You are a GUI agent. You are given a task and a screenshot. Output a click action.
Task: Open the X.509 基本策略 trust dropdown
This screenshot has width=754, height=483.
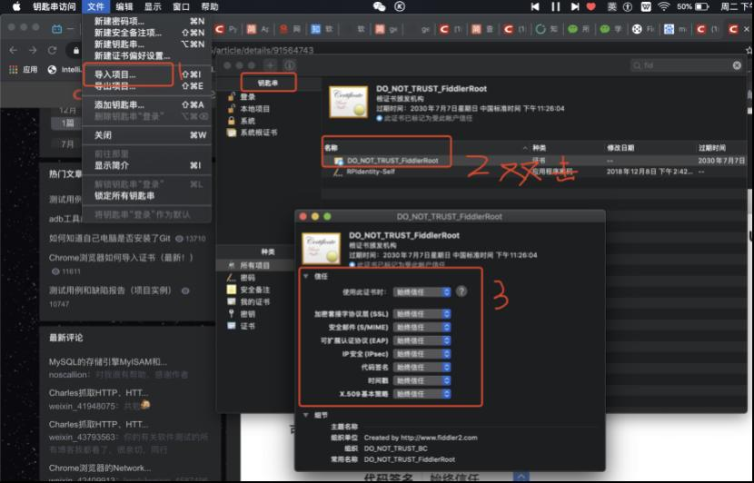[422, 394]
